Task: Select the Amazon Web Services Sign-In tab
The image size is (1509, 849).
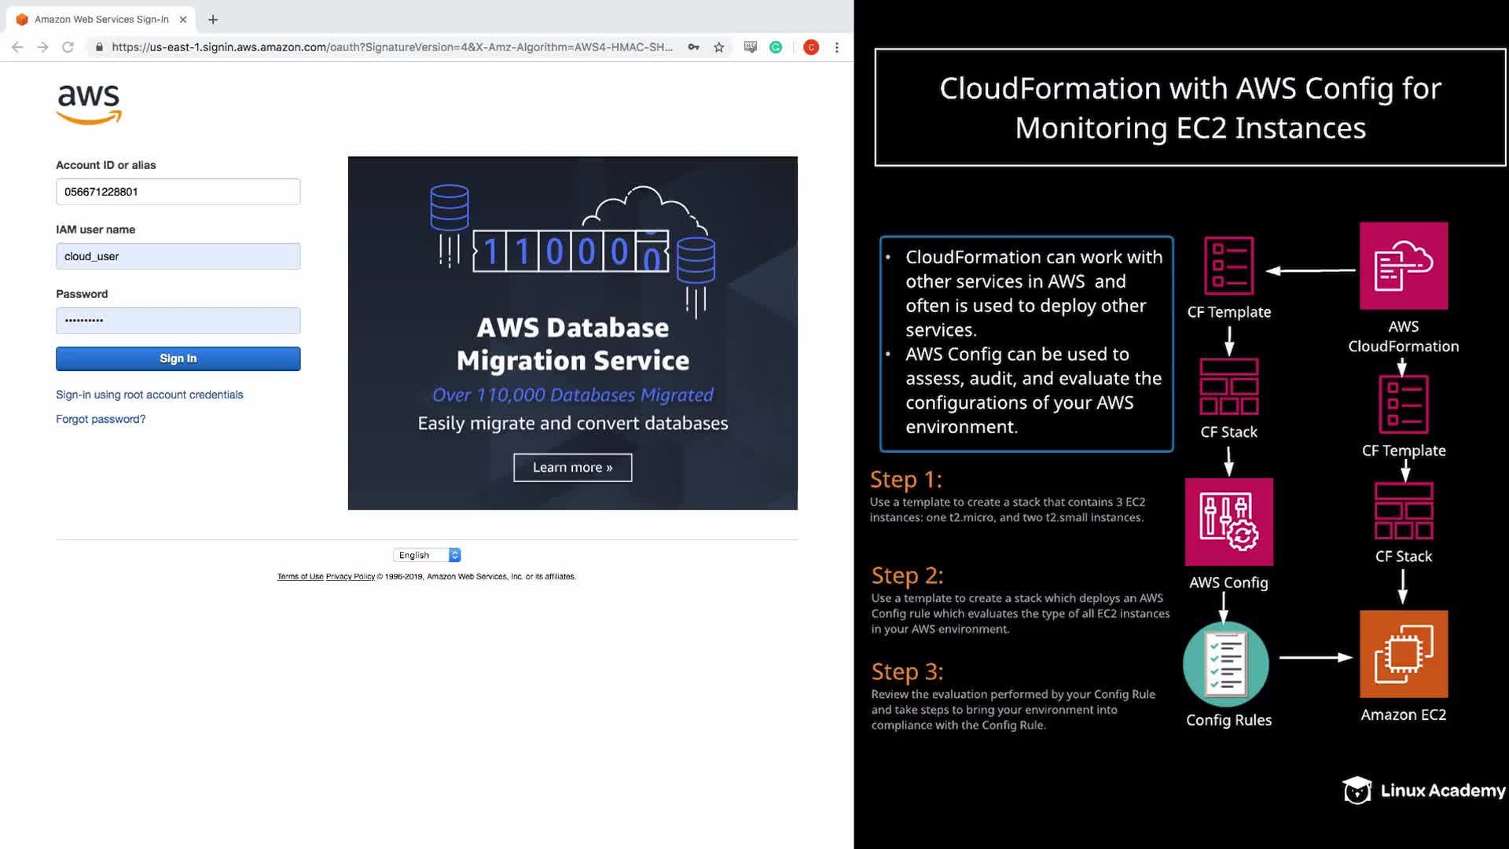Action: pyautogui.click(x=101, y=20)
